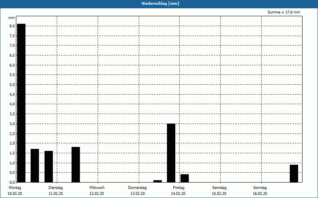Click the mm unit label on the axis
The width and height of the screenshot is (318, 198).
12,18
